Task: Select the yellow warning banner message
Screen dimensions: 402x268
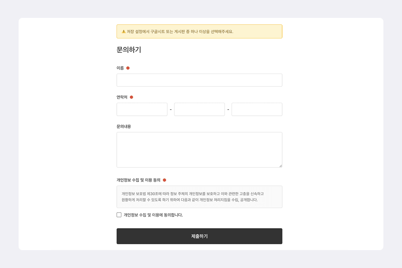Action: click(x=199, y=32)
